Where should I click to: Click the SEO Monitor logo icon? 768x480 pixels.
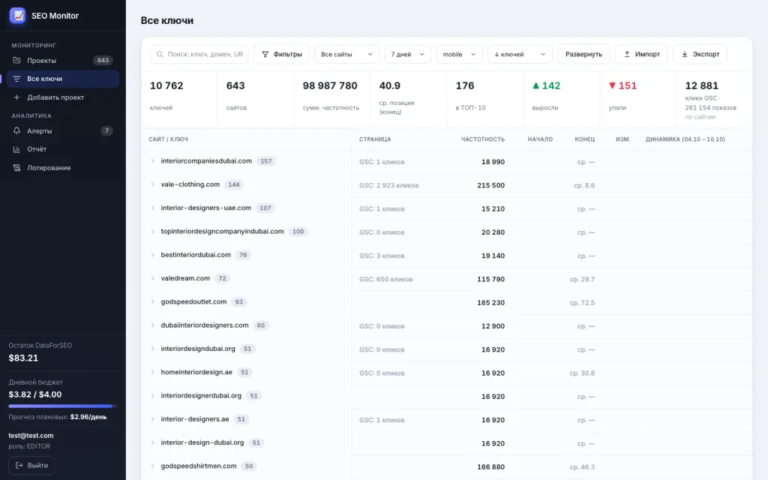tap(18, 16)
